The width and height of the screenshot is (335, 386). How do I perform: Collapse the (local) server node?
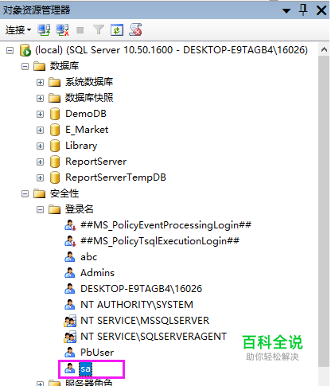[x=10, y=50]
